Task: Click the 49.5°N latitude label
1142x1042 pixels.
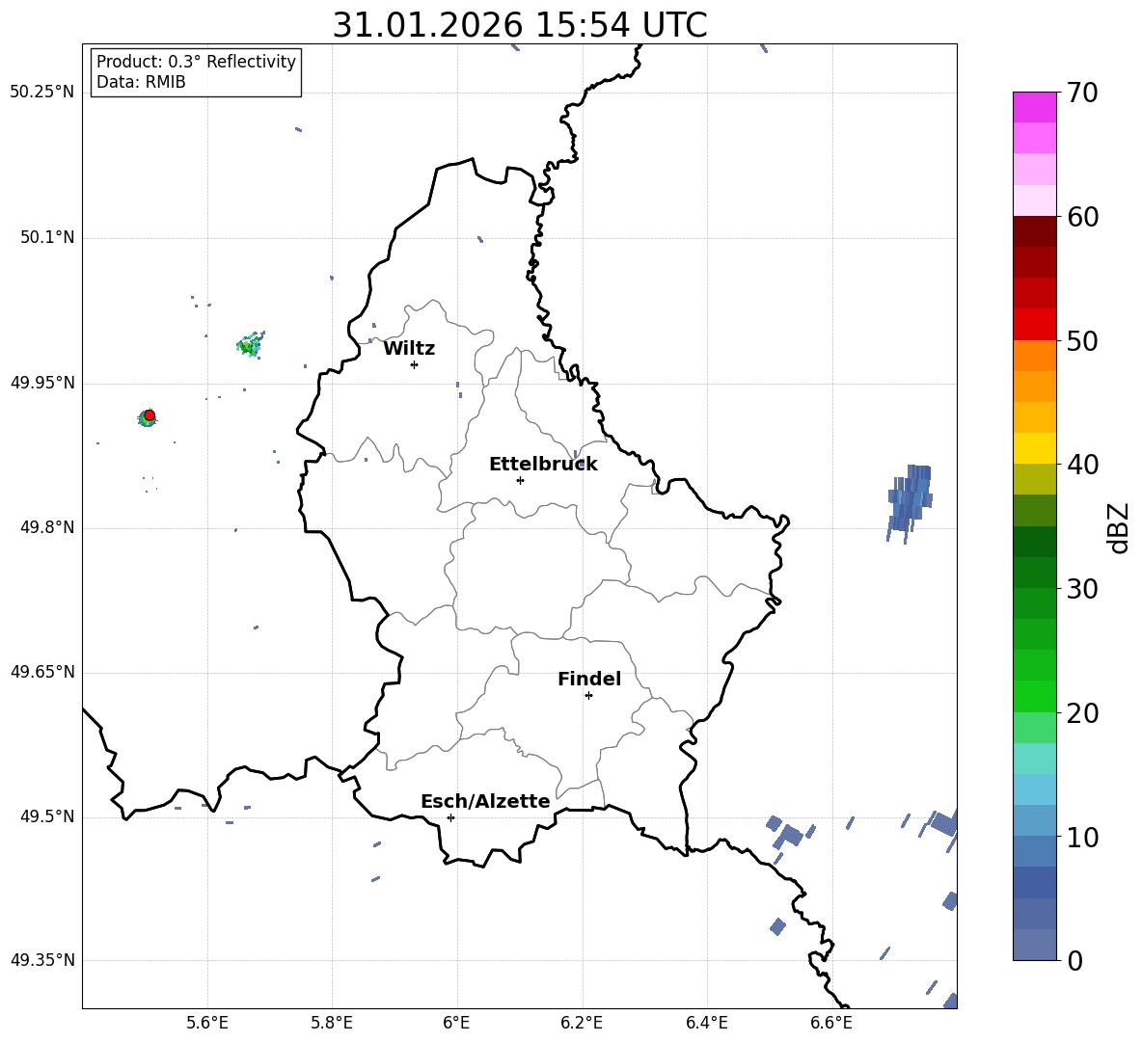Action: coord(47,816)
